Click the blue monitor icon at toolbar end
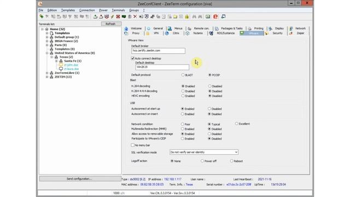 (x=223, y=16)
